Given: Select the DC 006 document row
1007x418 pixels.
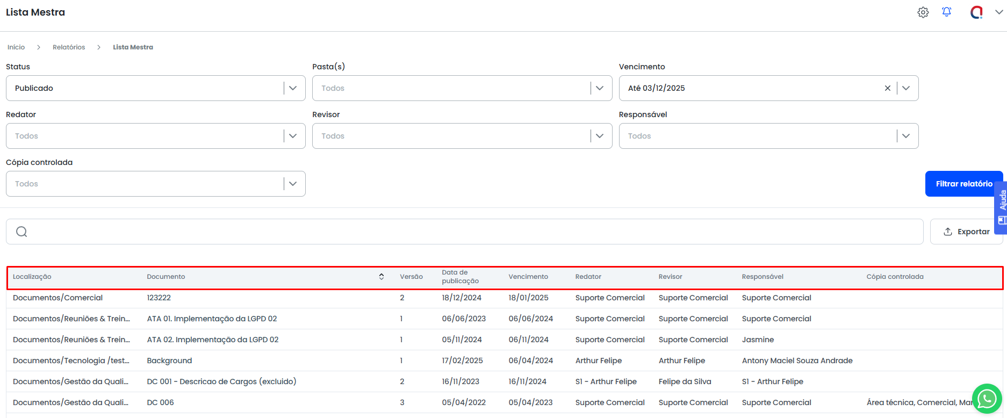Looking at the screenshot, I should (x=161, y=402).
